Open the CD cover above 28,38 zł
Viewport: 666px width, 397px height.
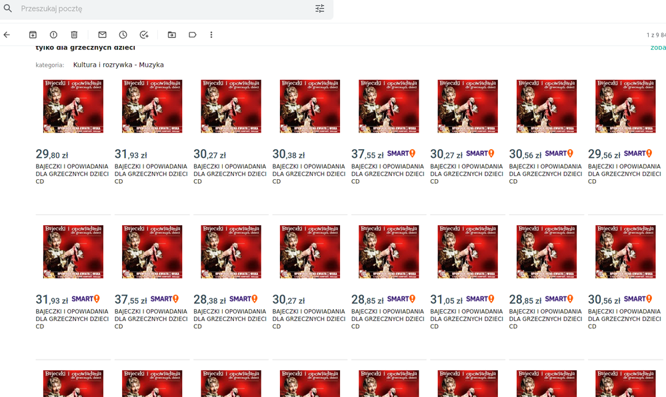pyautogui.click(x=231, y=252)
